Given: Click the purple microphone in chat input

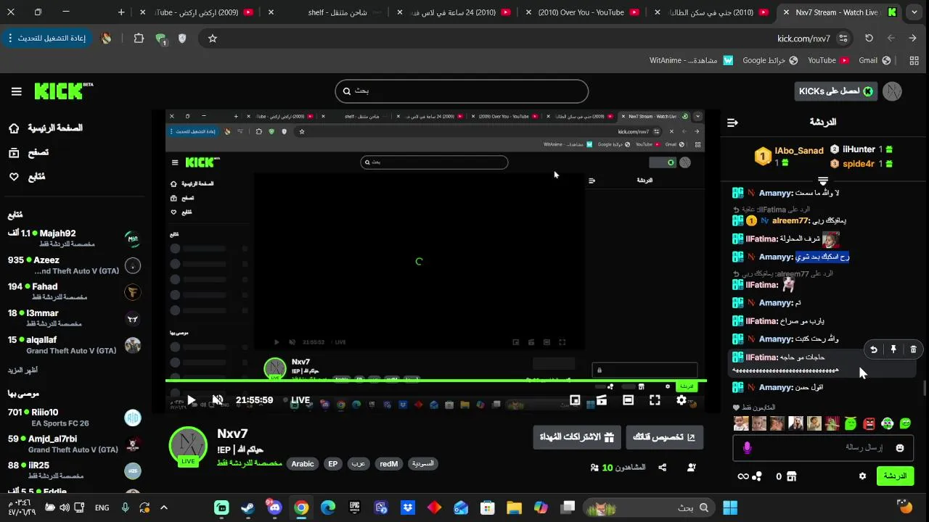Looking at the screenshot, I should tap(748, 448).
